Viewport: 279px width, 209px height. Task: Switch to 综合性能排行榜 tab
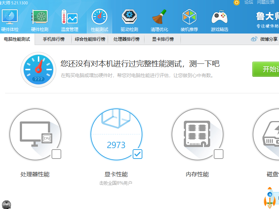click(90, 39)
